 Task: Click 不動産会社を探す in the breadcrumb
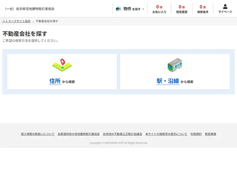47,21
